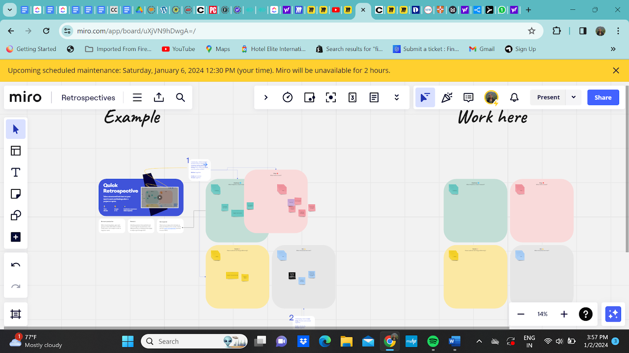The height and width of the screenshot is (353, 629).
Task: Open the main hamburger menu
Action: [x=137, y=97]
